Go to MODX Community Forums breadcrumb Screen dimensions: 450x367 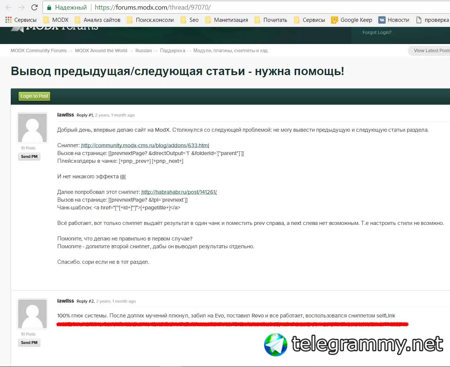point(39,51)
